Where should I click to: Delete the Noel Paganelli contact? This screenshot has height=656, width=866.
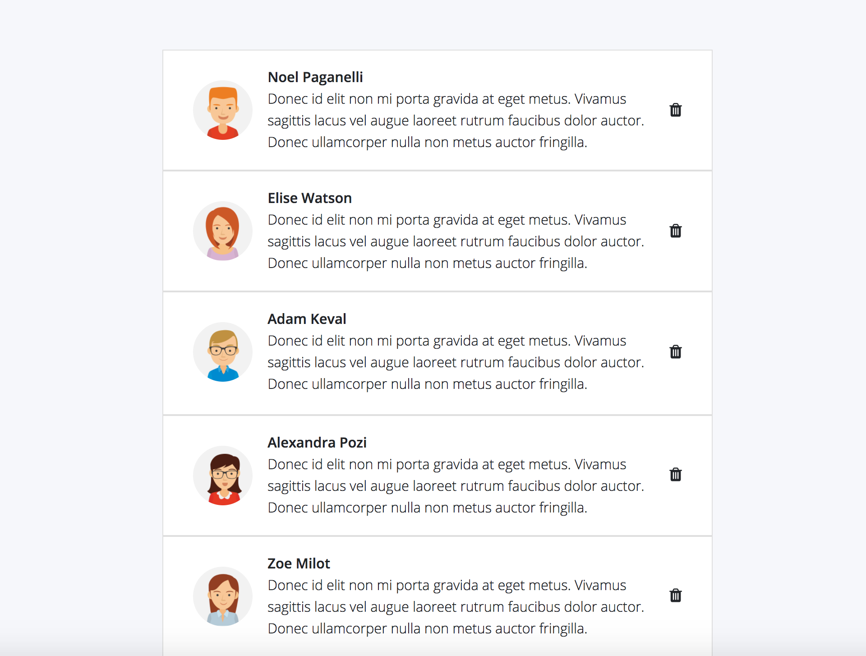tap(675, 110)
